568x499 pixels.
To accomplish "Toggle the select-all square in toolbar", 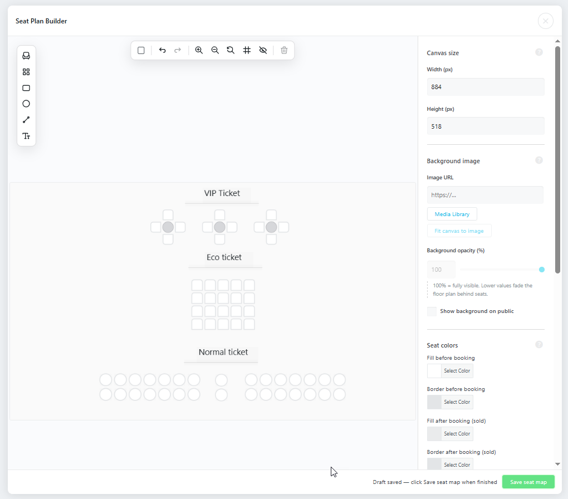I will pos(141,50).
